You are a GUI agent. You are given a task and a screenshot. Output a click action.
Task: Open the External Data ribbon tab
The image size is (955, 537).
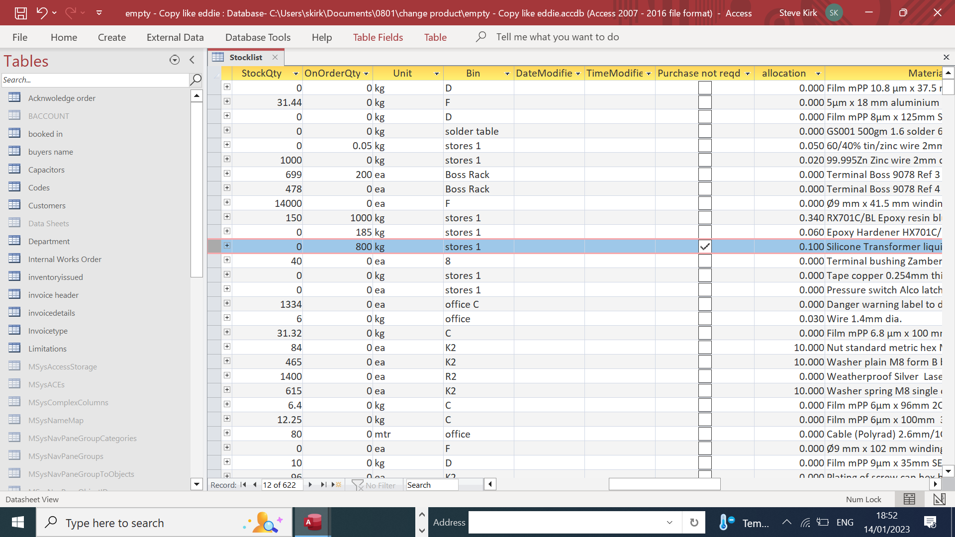click(x=175, y=37)
